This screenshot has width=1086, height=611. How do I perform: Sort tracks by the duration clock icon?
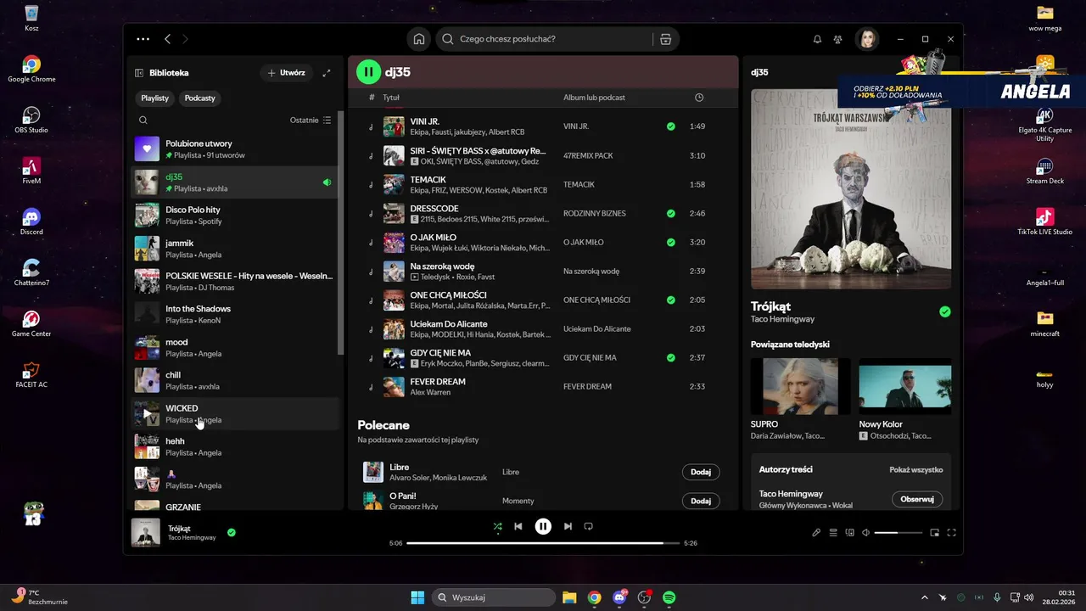[x=699, y=98]
